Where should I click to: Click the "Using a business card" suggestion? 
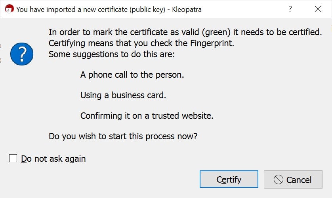coord(123,95)
